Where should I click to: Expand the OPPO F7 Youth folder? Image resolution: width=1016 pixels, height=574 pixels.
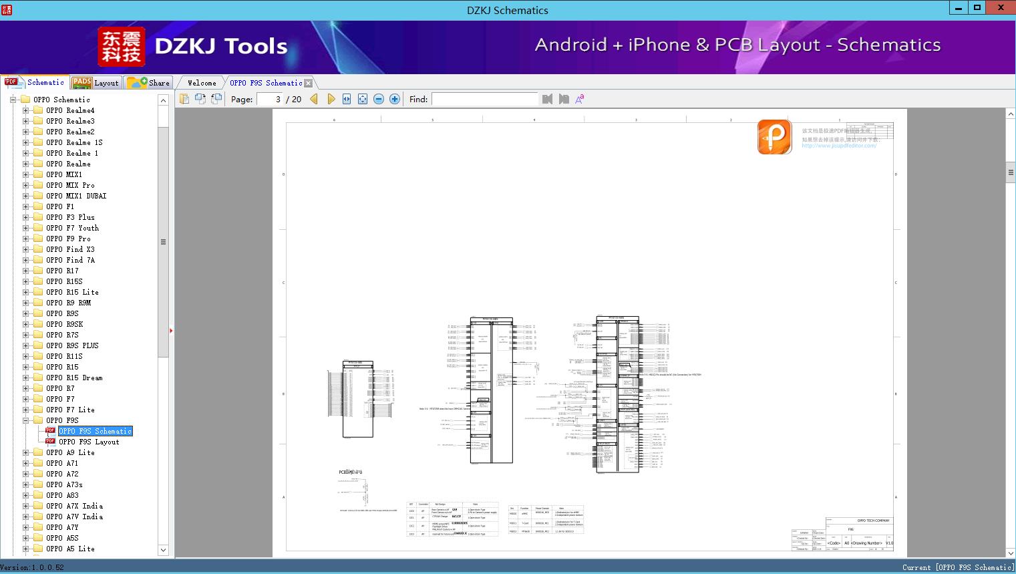(x=25, y=228)
